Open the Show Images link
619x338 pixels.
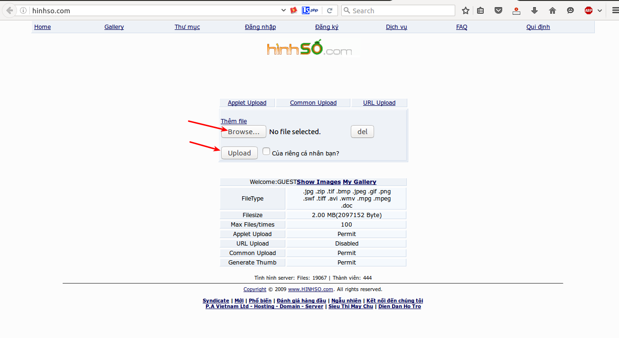(x=319, y=182)
